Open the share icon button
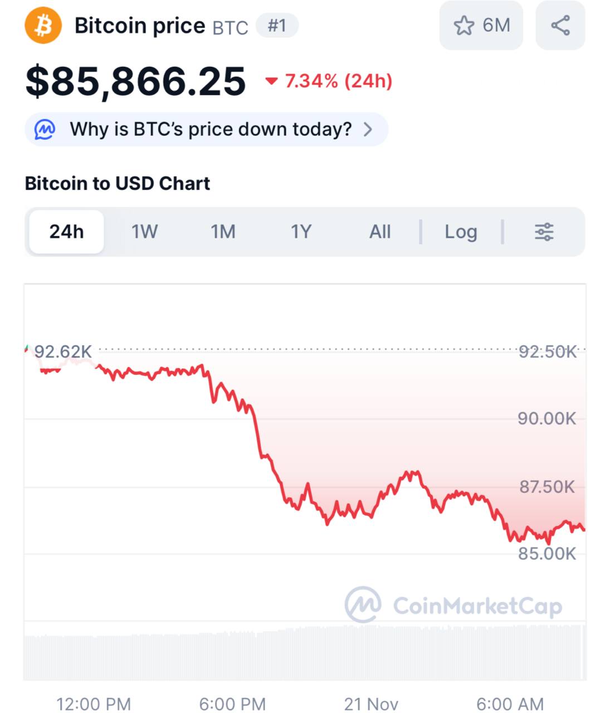Image resolution: width=610 pixels, height=713 pixels. tap(560, 26)
